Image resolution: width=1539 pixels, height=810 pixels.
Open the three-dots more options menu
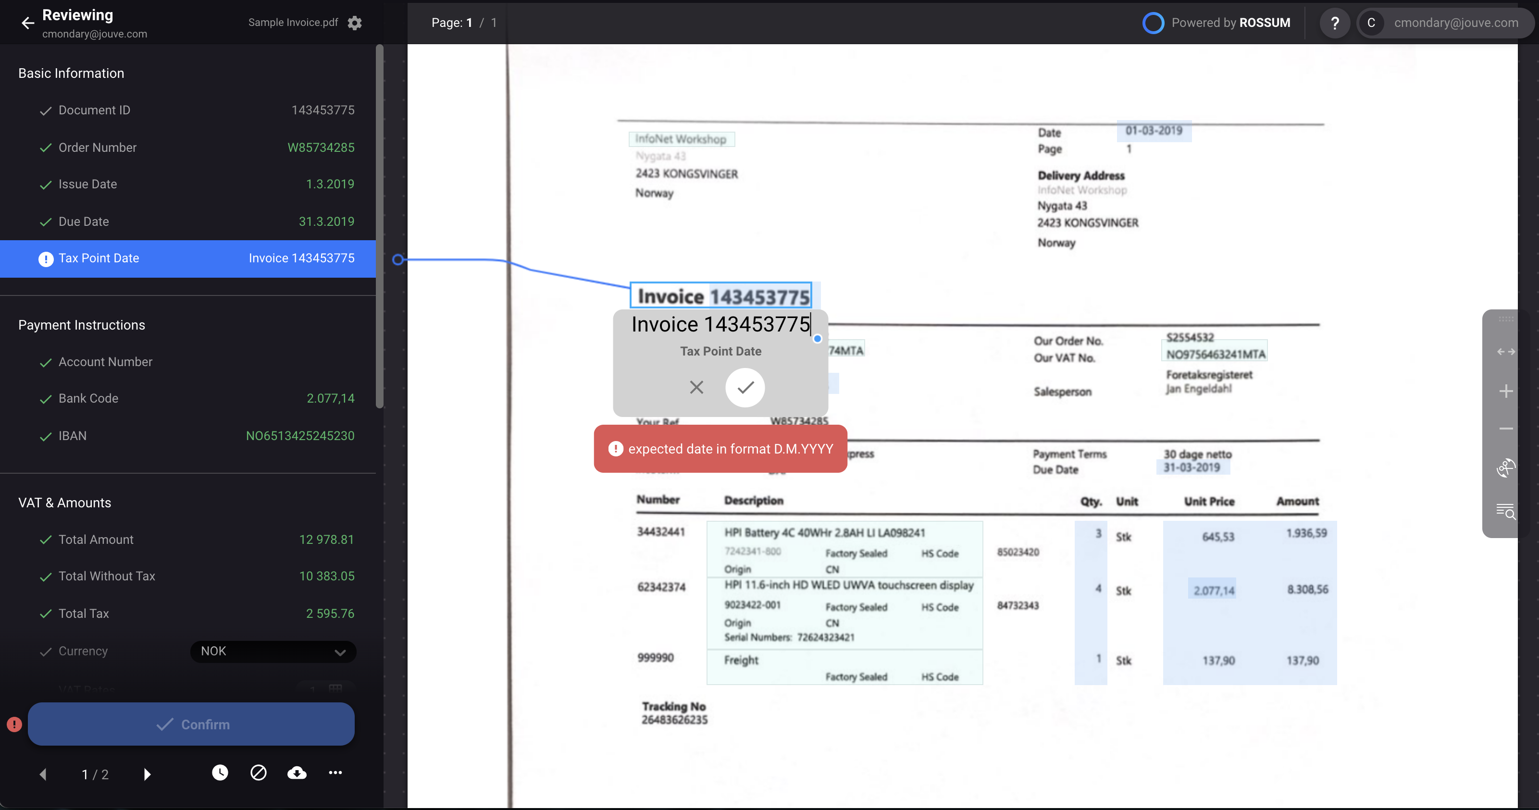(x=335, y=773)
